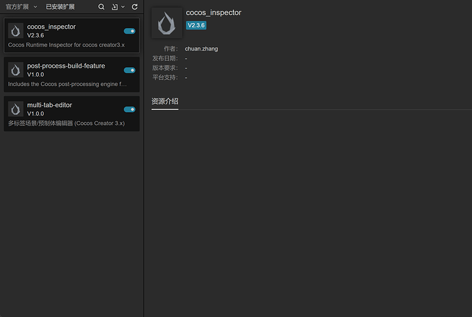The width and height of the screenshot is (472, 317).
Task: Select the post-process-build-feature extension name
Action: pyautogui.click(x=66, y=66)
